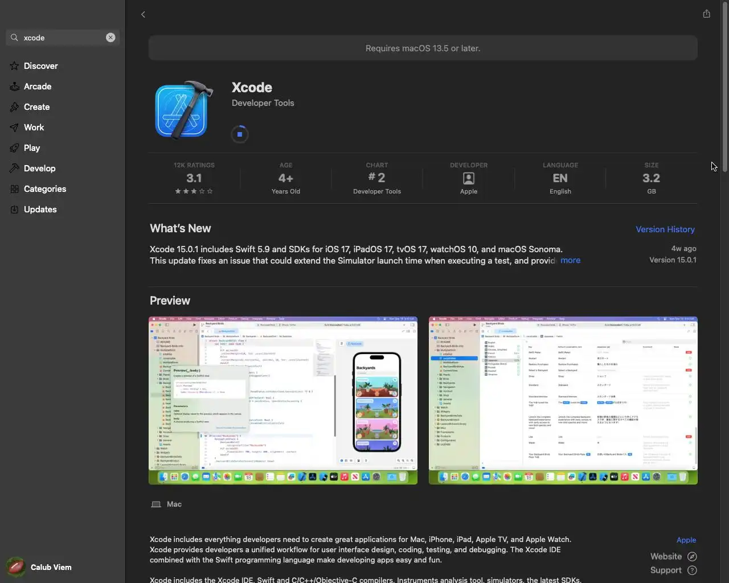Clear the xcode search text
The height and width of the screenshot is (583, 729).
click(x=110, y=38)
